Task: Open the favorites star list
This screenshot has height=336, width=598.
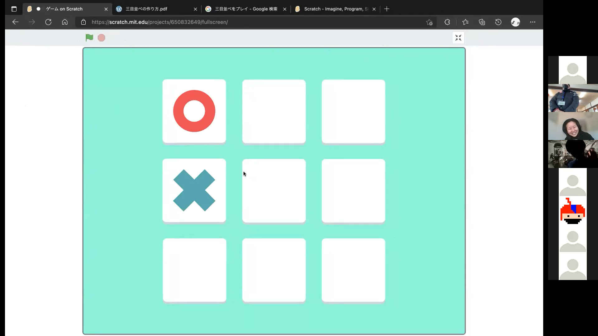Action: [x=465, y=22]
